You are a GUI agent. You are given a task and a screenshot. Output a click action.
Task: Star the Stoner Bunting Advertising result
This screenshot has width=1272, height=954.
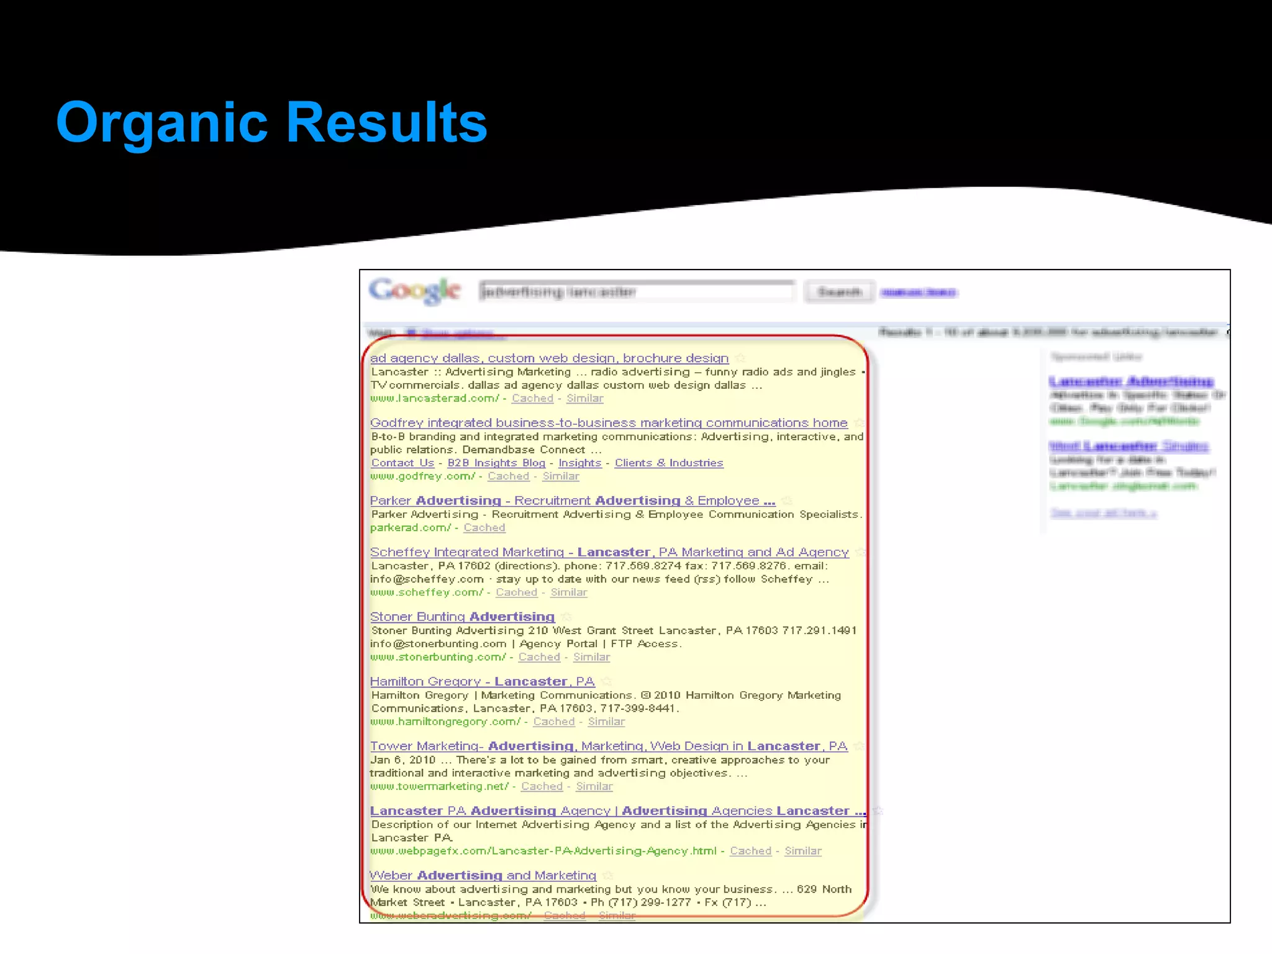[x=566, y=617]
